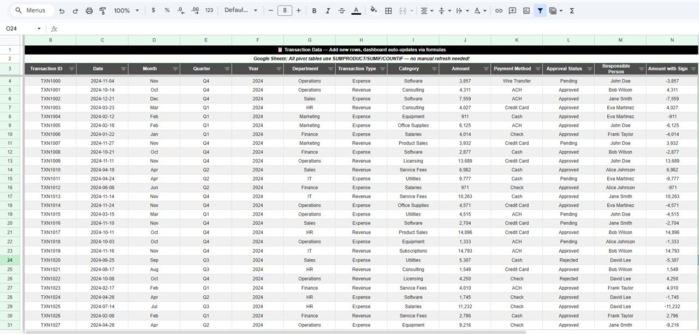
Task: Increase font size with the plus button
Action: click(x=299, y=10)
